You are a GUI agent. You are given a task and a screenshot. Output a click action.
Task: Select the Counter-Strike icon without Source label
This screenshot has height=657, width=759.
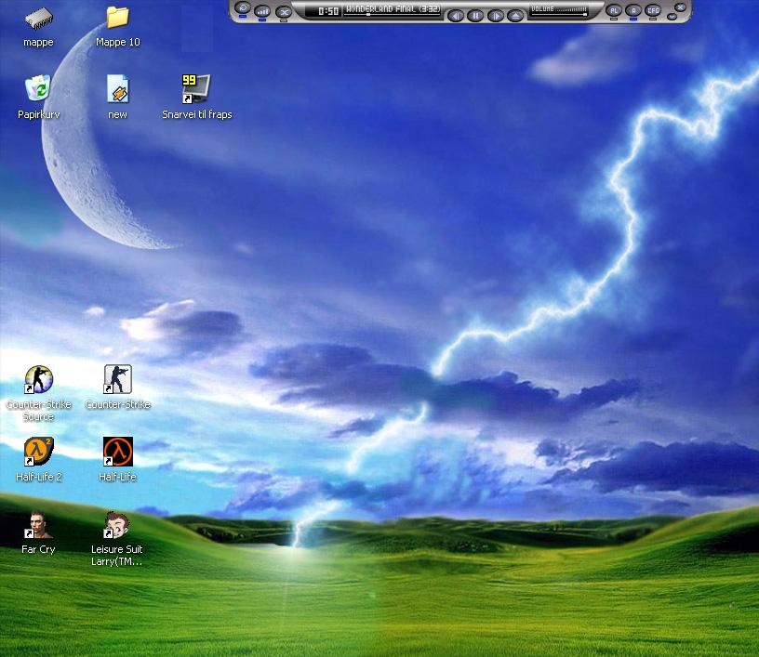coord(117,379)
